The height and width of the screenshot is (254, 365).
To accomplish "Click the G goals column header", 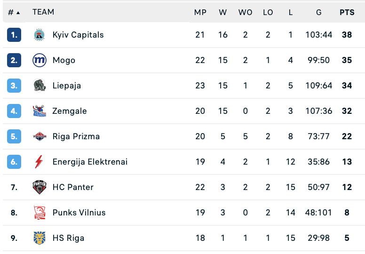I will (x=318, y=12).
